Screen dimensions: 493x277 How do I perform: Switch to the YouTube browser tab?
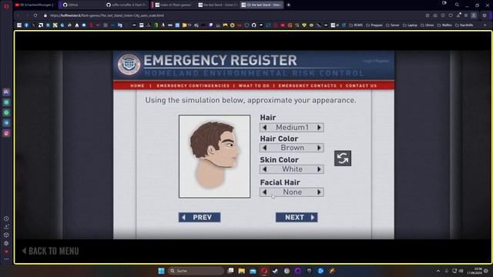(x=34, y=5)
